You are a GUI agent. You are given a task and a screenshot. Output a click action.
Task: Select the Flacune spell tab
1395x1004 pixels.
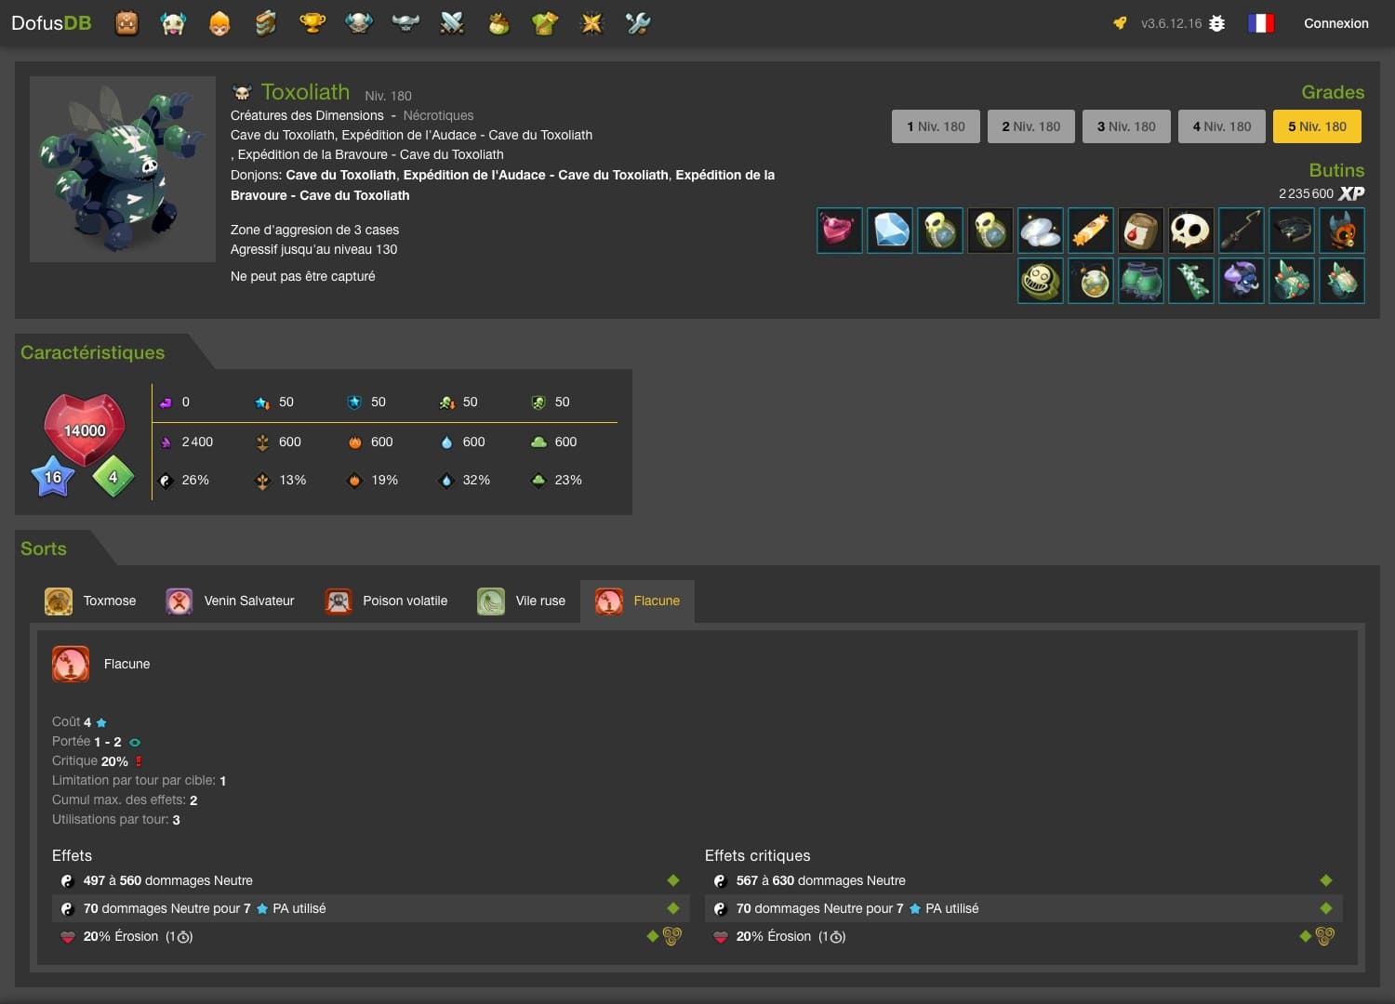[x=638, y=601]
